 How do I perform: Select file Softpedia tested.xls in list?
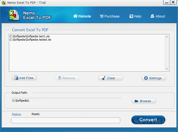click(x=31, y=40)
